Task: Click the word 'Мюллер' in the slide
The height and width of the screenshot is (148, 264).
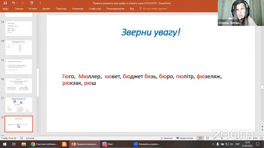Action: [x=89, y=76]
